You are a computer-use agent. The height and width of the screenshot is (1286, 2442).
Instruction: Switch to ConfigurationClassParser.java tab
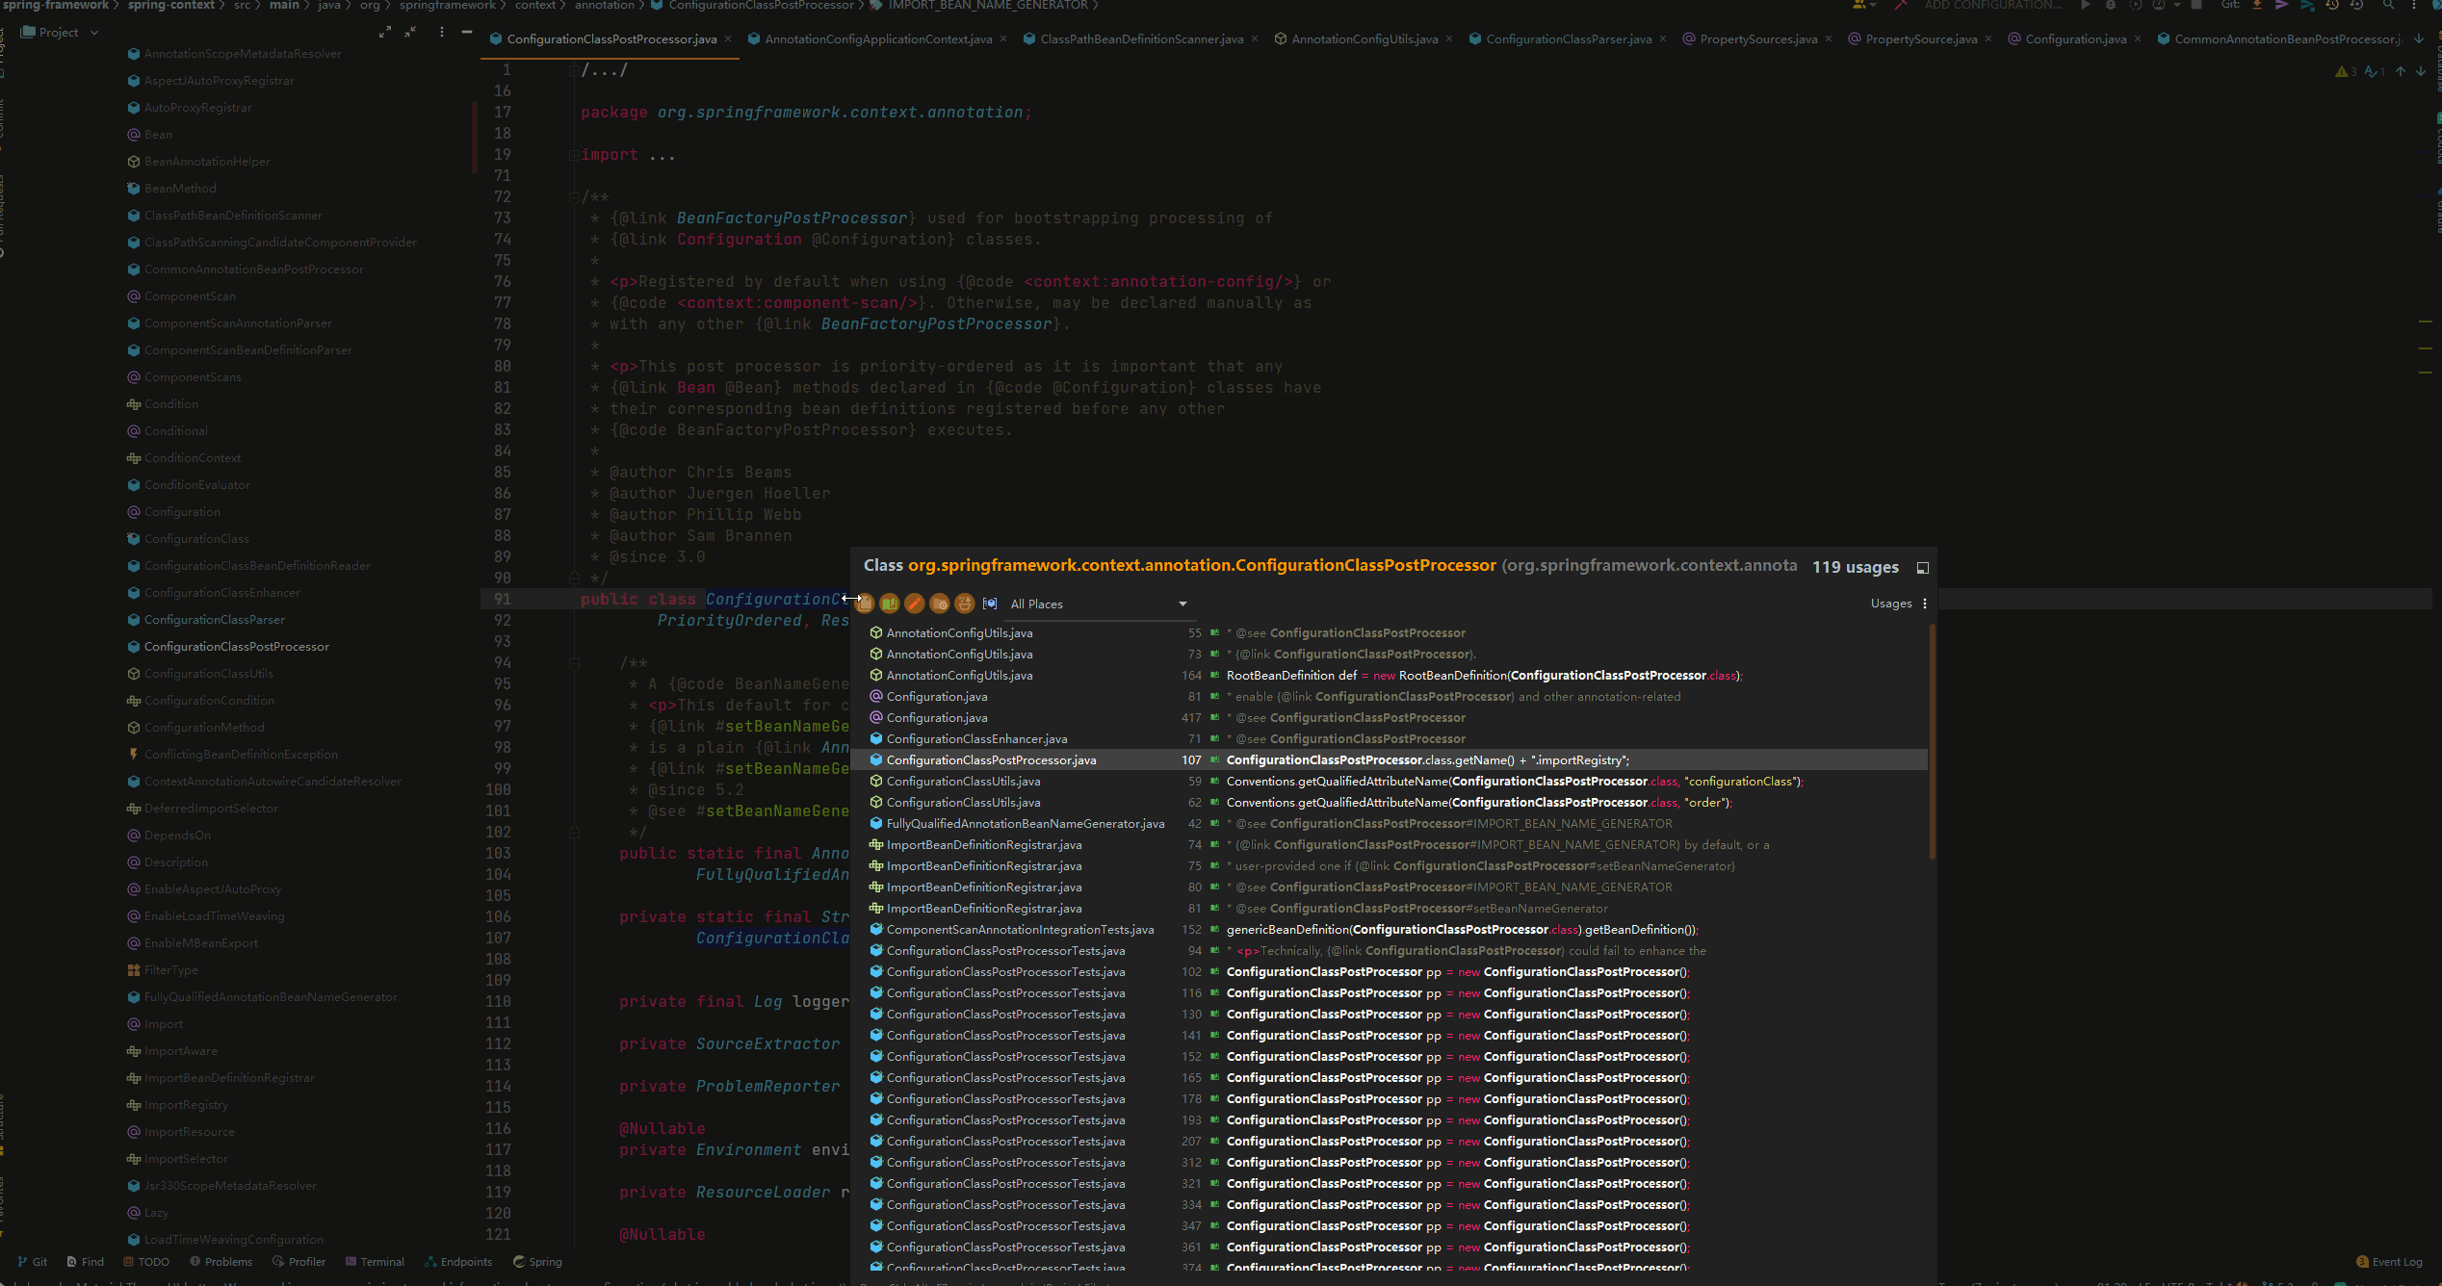[x=1568, y=39]
